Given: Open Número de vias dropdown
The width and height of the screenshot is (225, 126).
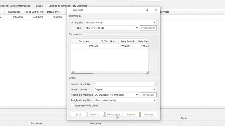Looking at the screenshot, I should [154, 89].
